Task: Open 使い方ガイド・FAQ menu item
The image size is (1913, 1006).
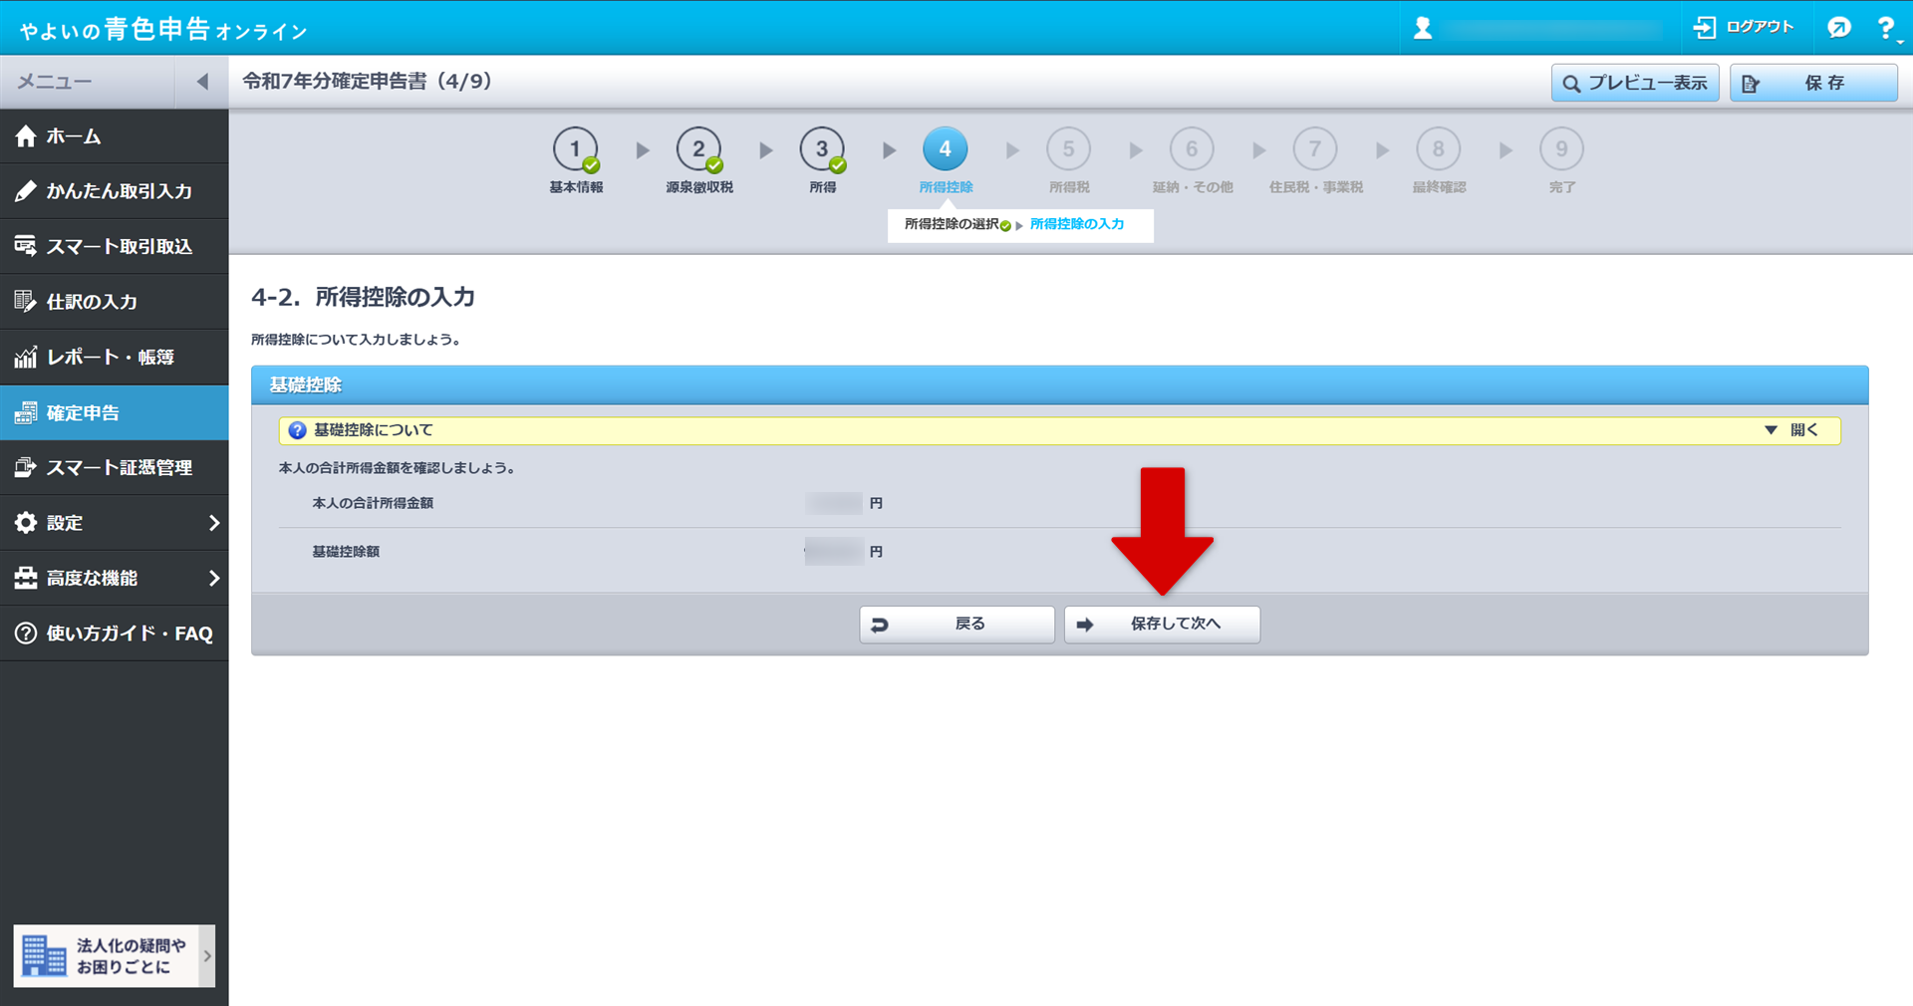Action: (x=115, y=633)
